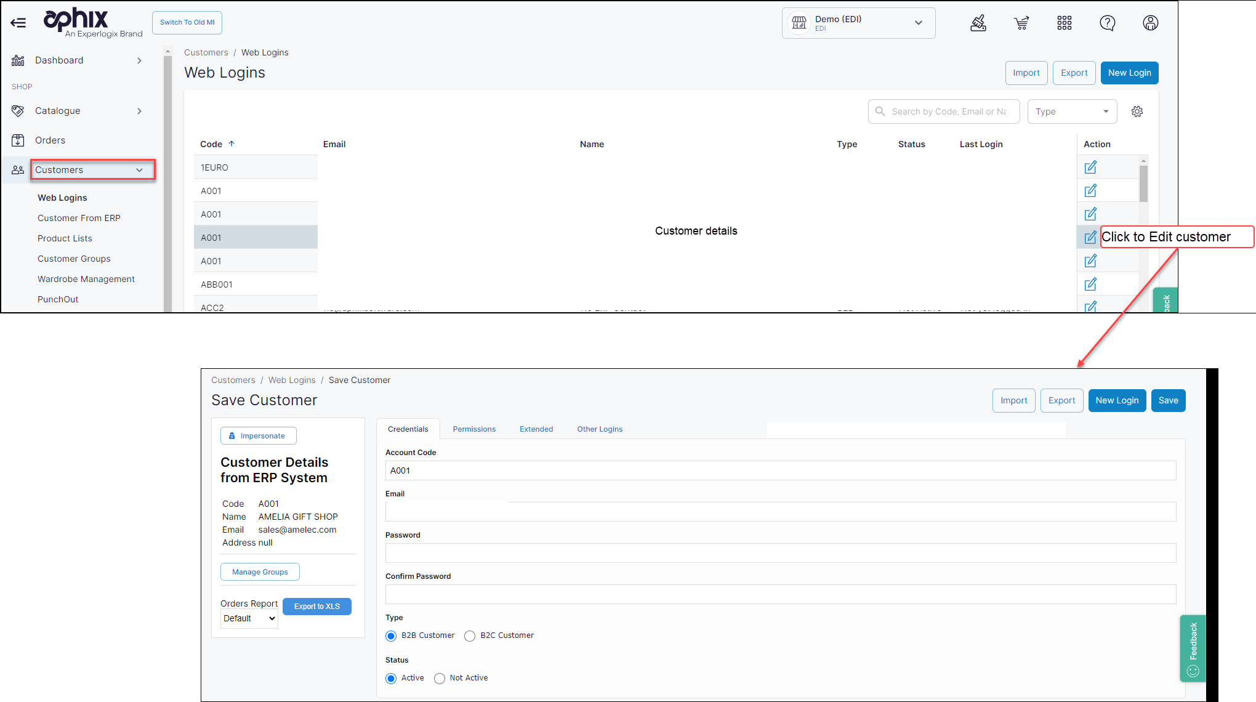Click the shopping cart icon
Image resolution: width=1256 pixels, height=702 pixels.
tap(1021, 23)
